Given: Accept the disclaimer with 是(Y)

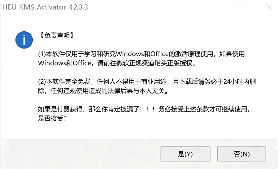Looking at the screenshot, I should pyautogui.click(x=185, y=154).
